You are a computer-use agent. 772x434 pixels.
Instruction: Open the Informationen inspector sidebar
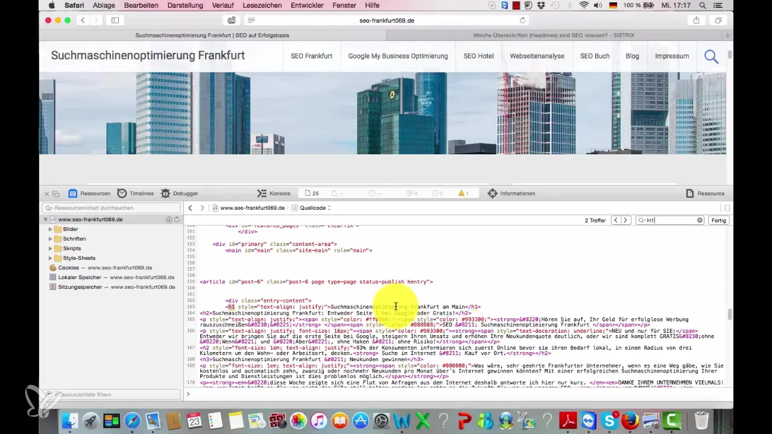point(511,193)
